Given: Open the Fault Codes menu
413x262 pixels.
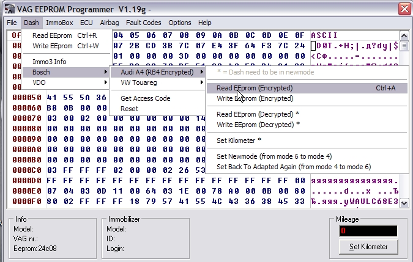Looking at the screenshot, I should [144, 23].
